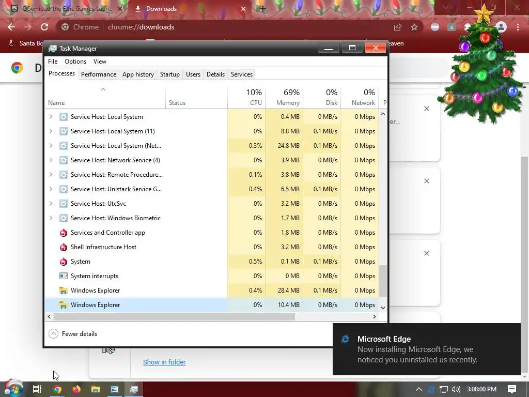Open File Explorer from the taskbar
529x397 pixels.
(x=96, y=389)
